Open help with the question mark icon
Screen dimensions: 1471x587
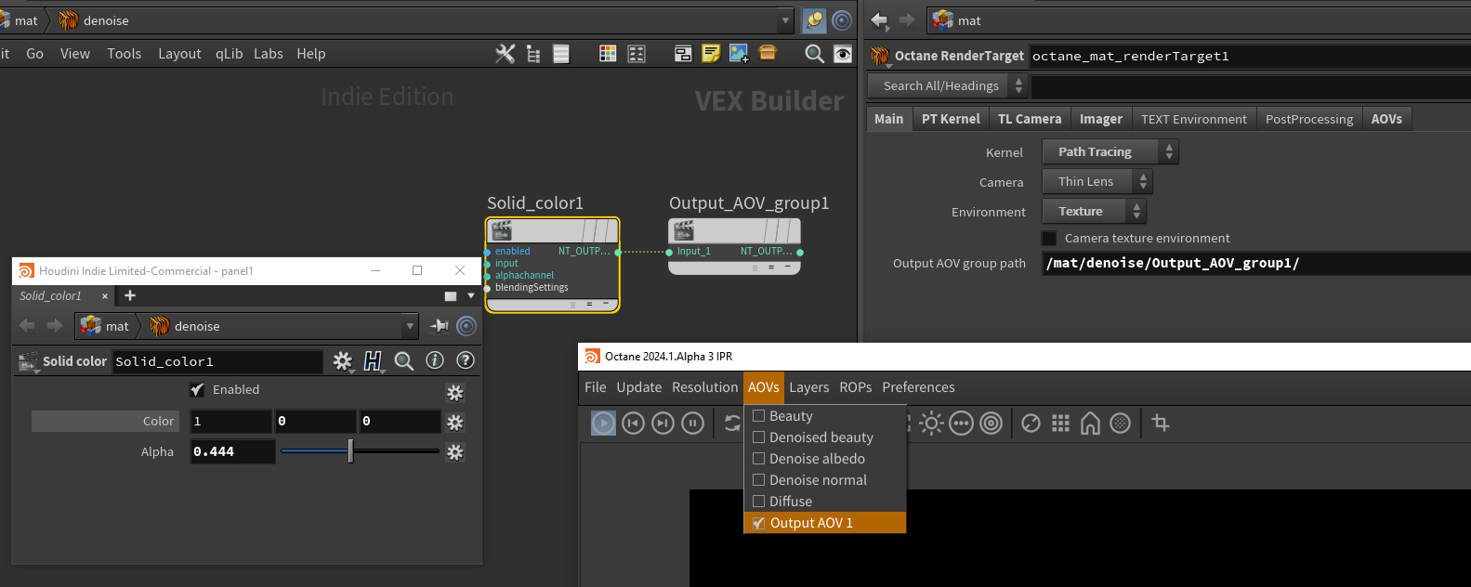pyautogui.click(x=466, y=360)
